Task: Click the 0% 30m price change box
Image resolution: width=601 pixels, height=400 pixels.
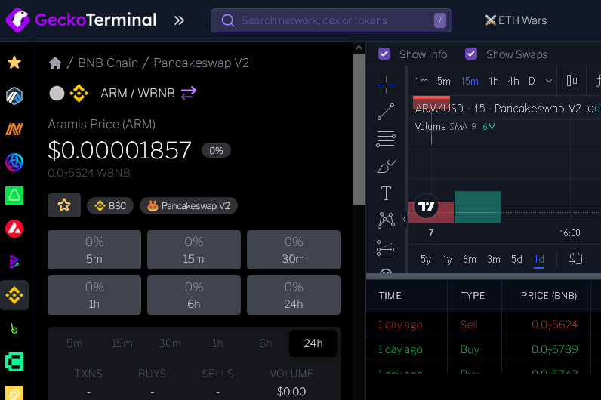Action: (x=294, y=250)
